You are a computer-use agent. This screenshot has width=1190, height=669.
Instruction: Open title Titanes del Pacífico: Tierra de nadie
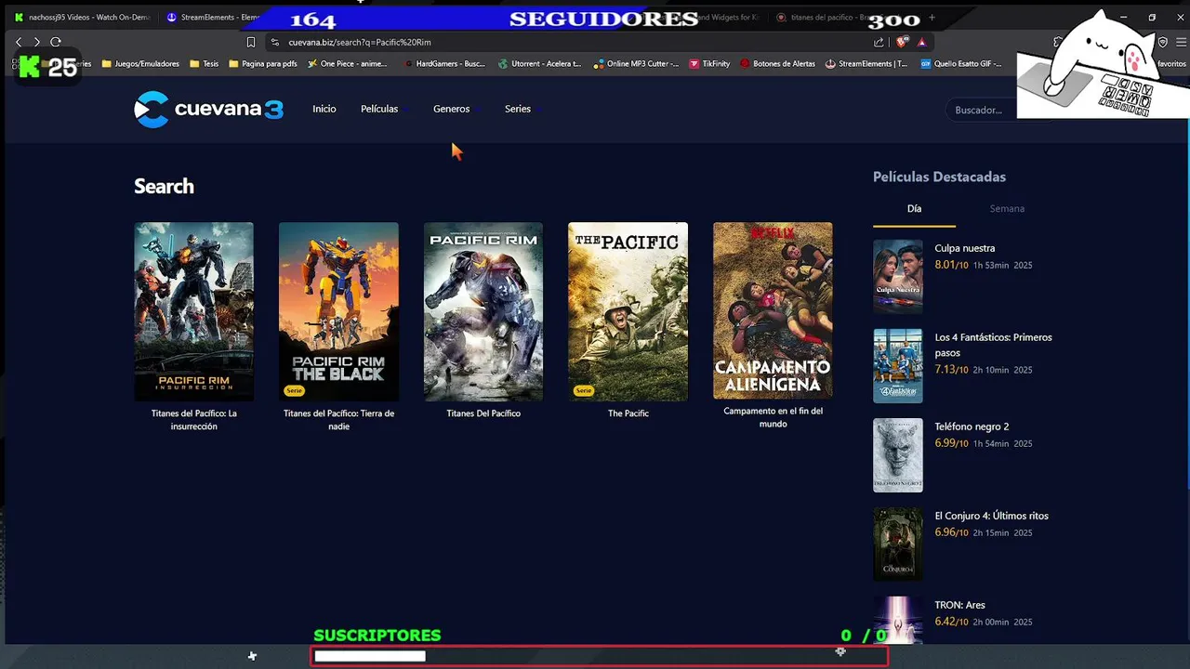[x=338, y=420]
